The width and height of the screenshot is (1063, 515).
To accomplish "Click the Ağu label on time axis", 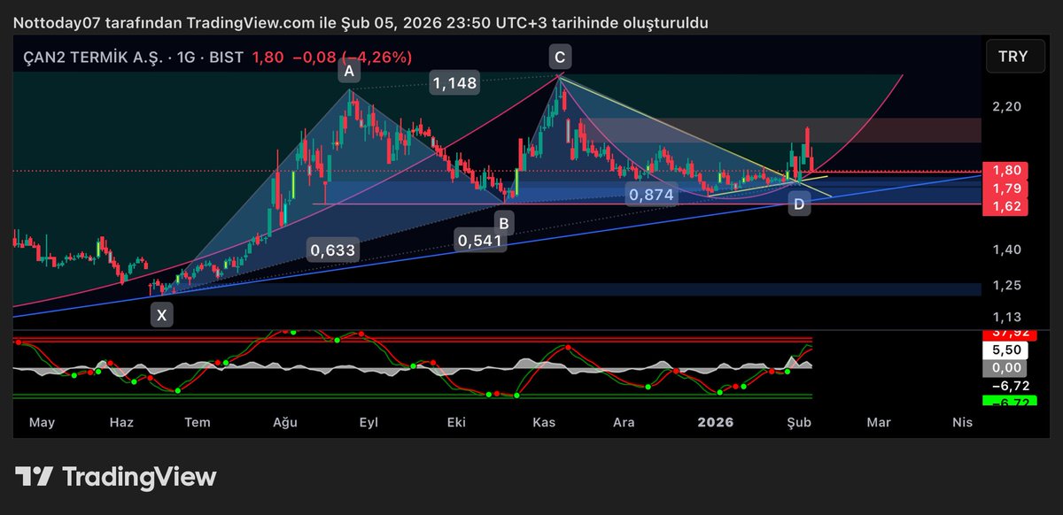I will pyautogui.click(x=283, y=423).
